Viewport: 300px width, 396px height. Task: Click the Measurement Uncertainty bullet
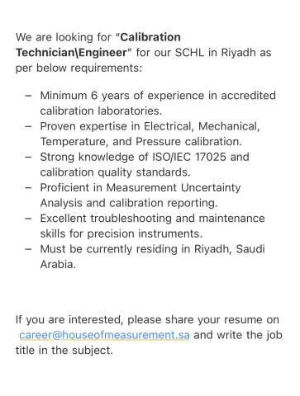[140, 188]
